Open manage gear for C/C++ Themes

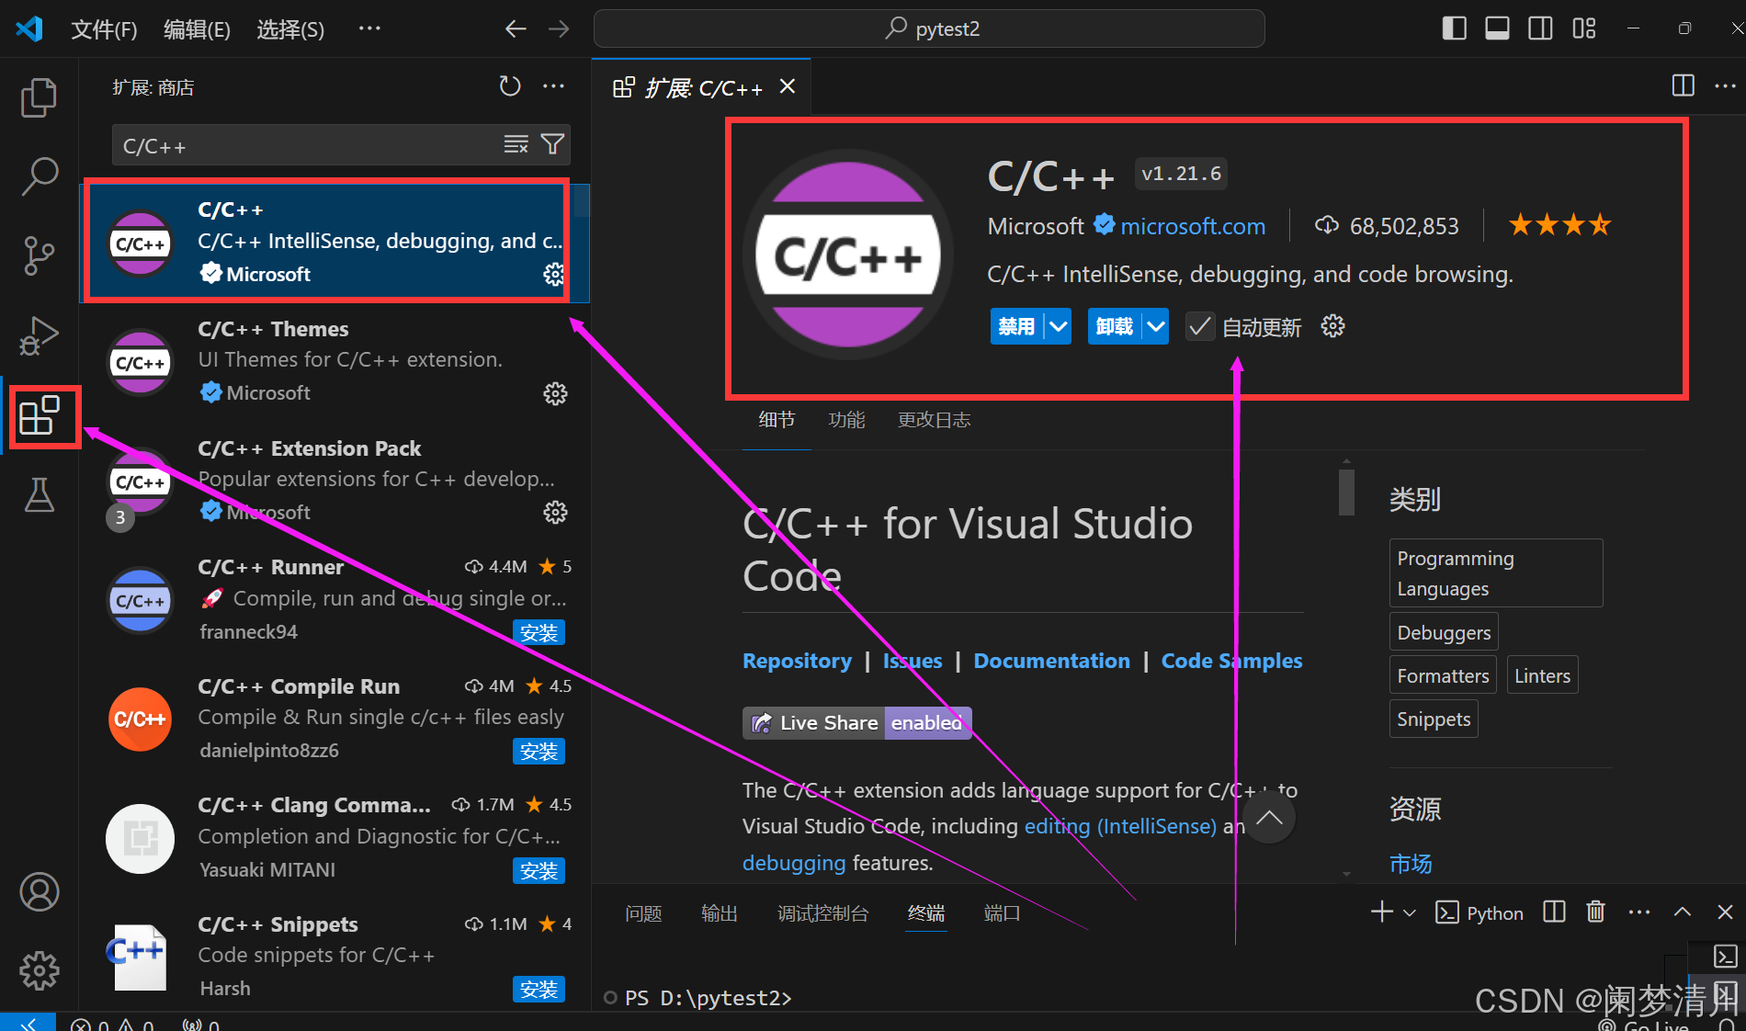click(x=555, y=393)
